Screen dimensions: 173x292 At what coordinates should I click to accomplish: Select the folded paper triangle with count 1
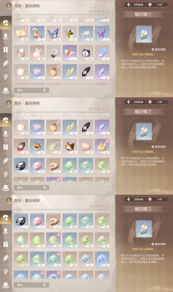pos(70,53)
